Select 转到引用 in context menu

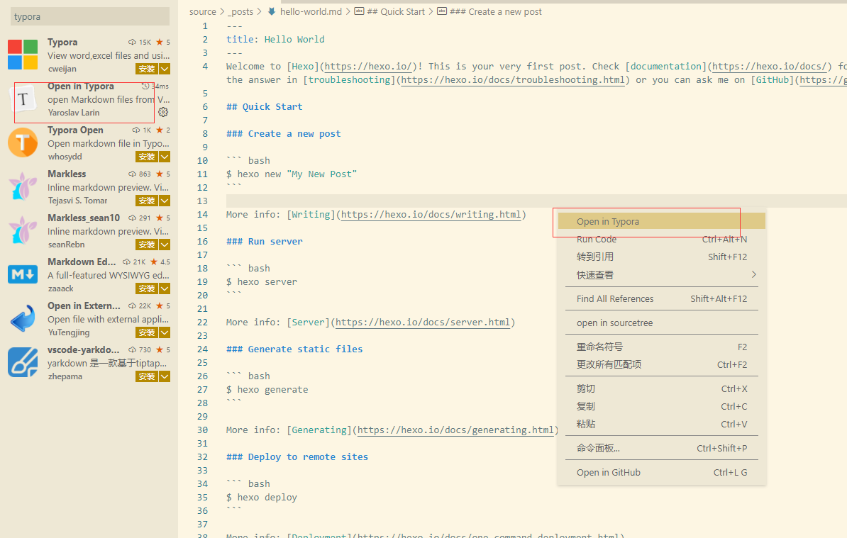coord(662,257)
